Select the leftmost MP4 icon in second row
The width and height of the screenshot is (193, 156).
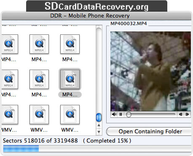[10, 79]
